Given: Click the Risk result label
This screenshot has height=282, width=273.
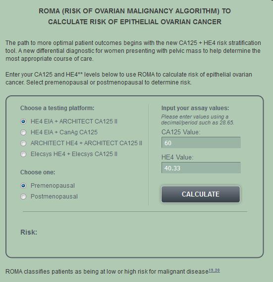Looking at the screenshot, I should pyautogui.click(x=29, y=232).
